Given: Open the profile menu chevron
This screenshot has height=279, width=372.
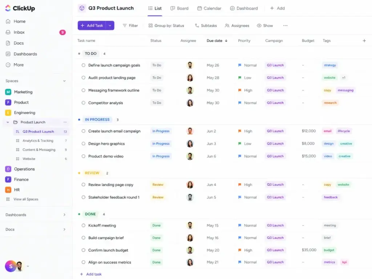Looking at the screenshot, I should 28,266.
